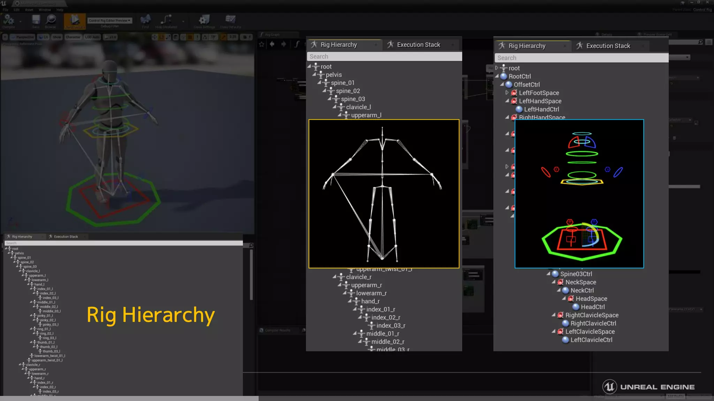Collapse the LeftHandSpace node

(507, 101)
